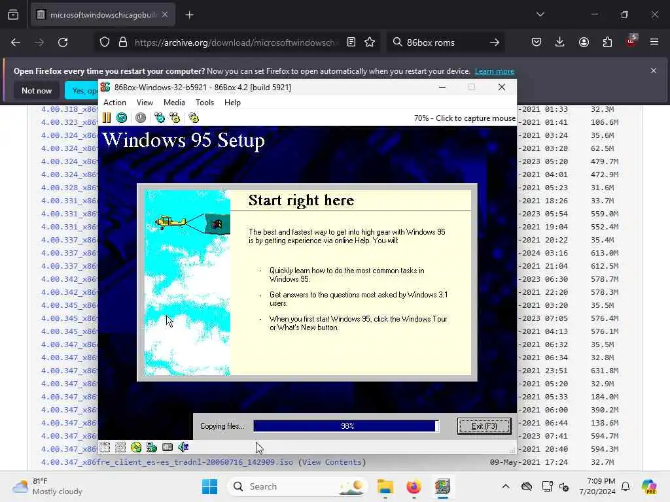
Task: Click second floppy drive status icon
Action: coord(120,447)
